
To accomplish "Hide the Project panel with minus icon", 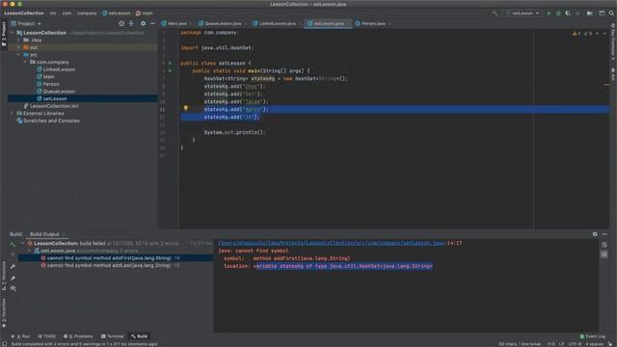I will click(152, 23).
